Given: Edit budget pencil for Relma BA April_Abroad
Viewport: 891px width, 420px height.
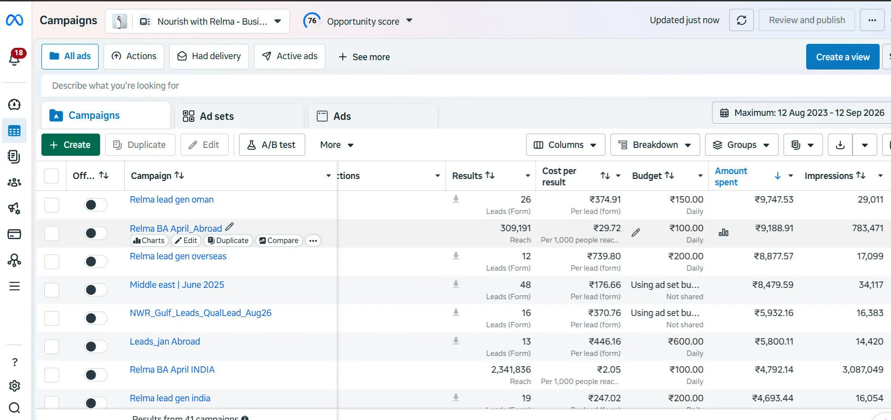Looking at the screenshot, I should coord(636,232).
